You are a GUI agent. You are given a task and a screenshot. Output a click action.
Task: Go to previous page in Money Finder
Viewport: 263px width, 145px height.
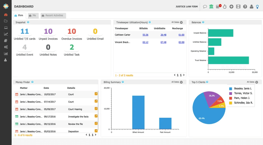86,135
